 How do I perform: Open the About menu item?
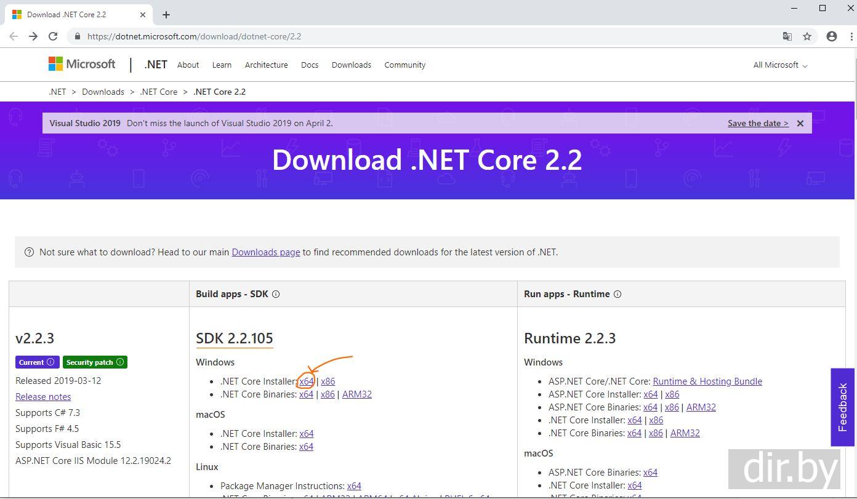point(188,65)
